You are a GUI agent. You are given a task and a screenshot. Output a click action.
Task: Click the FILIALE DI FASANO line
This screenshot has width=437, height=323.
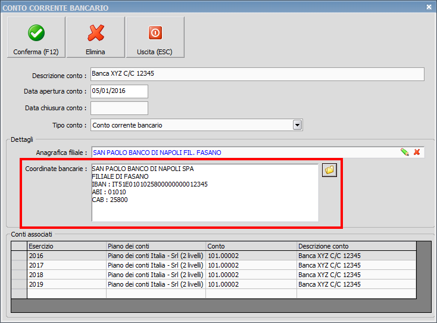pos(120,176)
